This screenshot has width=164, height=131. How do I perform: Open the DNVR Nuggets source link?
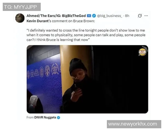tap(45, 117)
